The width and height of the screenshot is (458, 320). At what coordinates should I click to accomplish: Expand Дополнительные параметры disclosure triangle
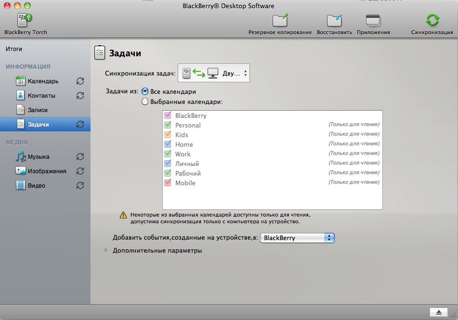[x=106, y=250]
